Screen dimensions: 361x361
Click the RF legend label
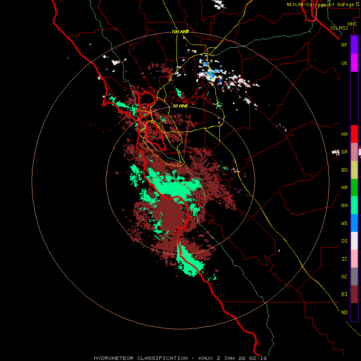pyautogui.click(x=345, y=45)
